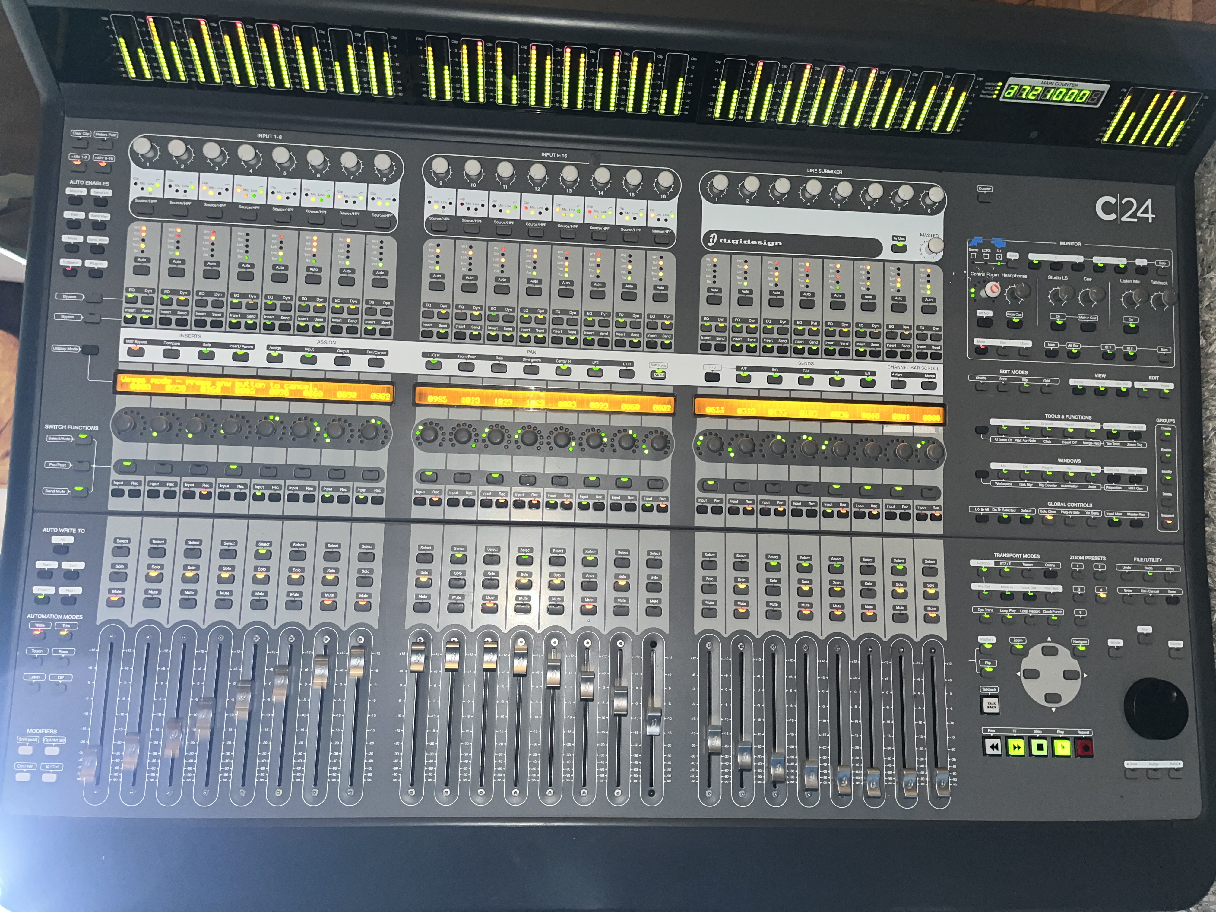Image resolution: width=1216 pixels, height=912 pixels.
Task: Tap the right arrow on the navigation pad
Action: pos(1072,675)
